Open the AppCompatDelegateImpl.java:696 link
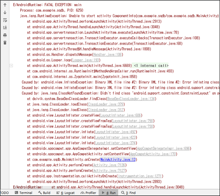 [163, 148]
